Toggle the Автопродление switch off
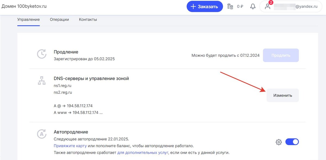The image size is (326, 160). coord(292,142)
